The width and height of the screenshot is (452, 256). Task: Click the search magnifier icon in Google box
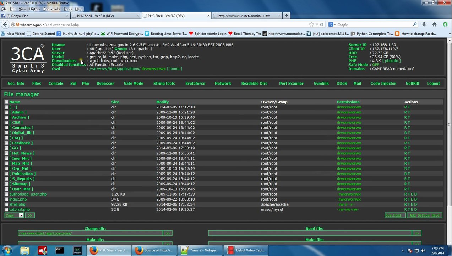click(414, 25)
